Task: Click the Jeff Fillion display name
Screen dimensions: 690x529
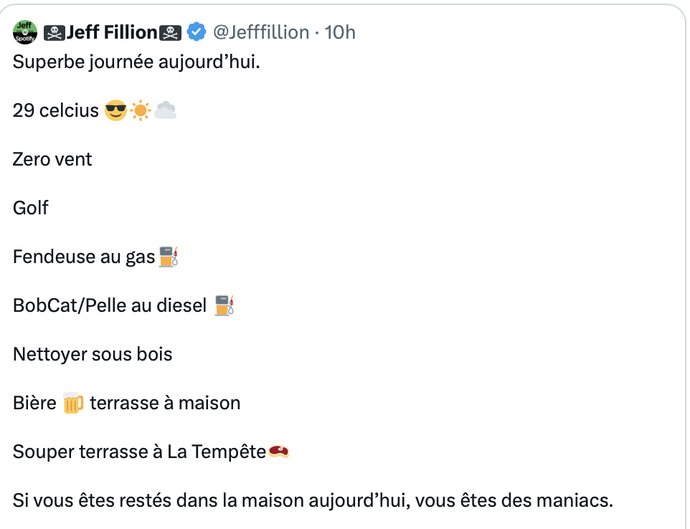Action: (112, 32)
